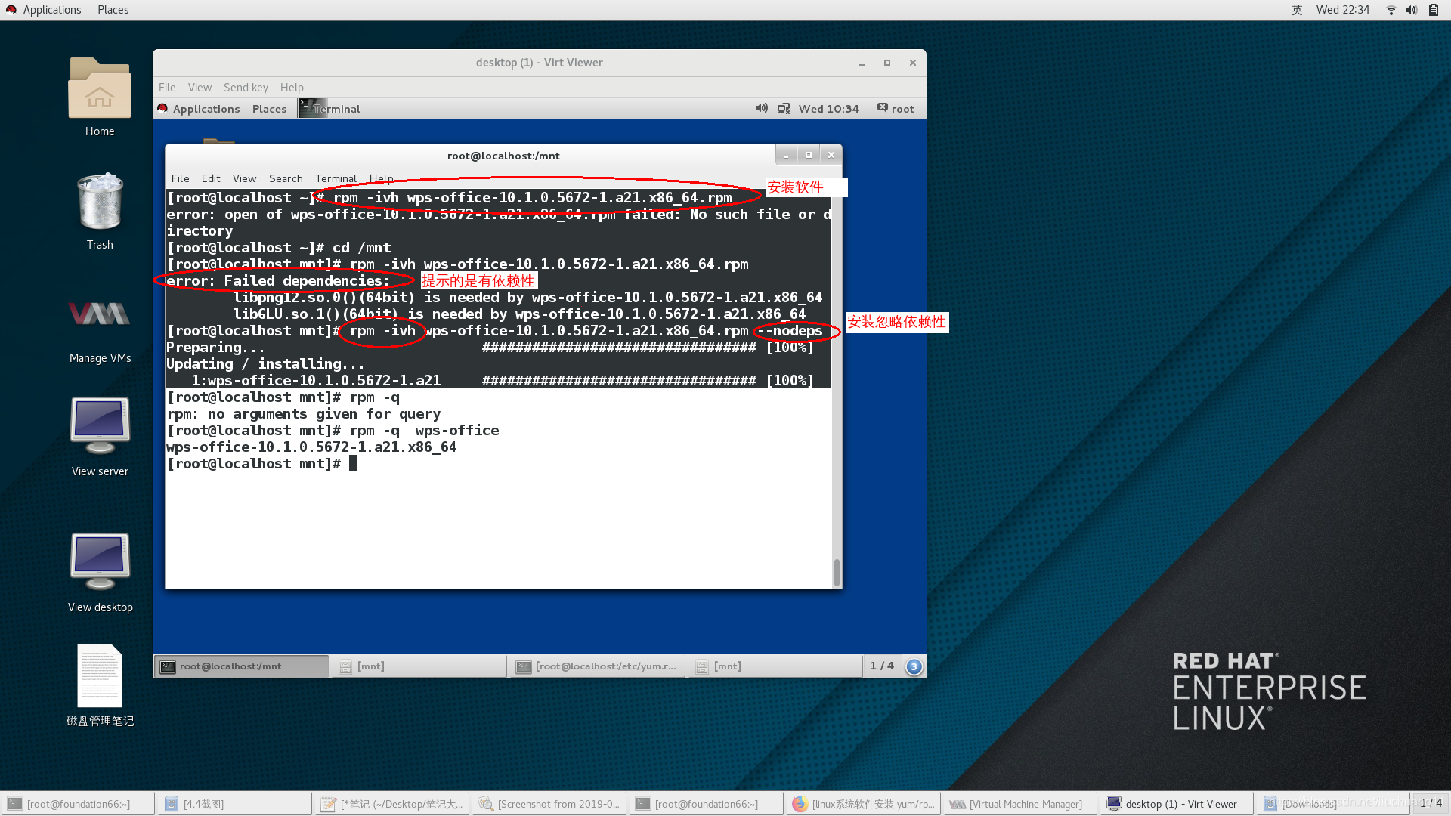The image size is (1451, 816).
Task: Open terminal File menu
Action: coord(180,178)
